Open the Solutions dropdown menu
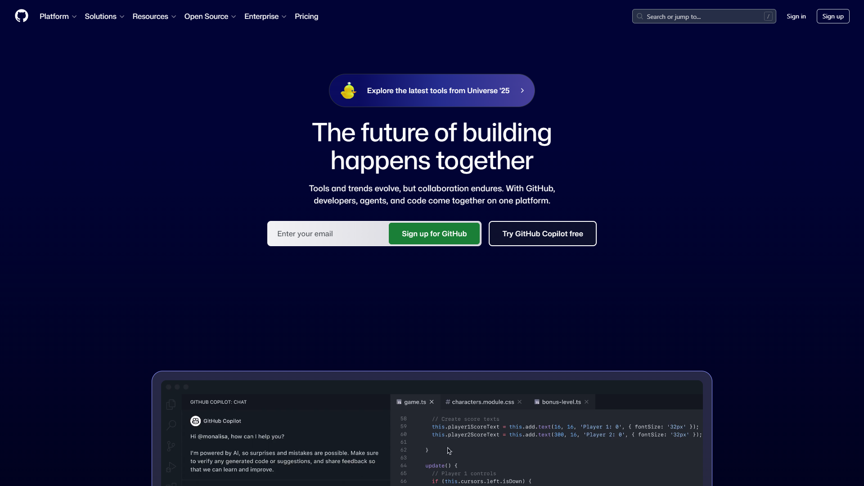This screenshot has height=486, width=864. coord(104,16)
